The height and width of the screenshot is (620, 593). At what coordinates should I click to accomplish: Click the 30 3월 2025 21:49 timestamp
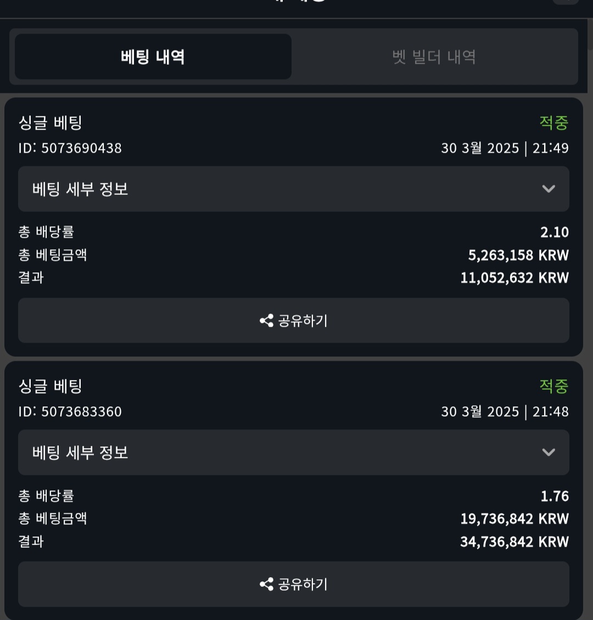click(505, 148)
